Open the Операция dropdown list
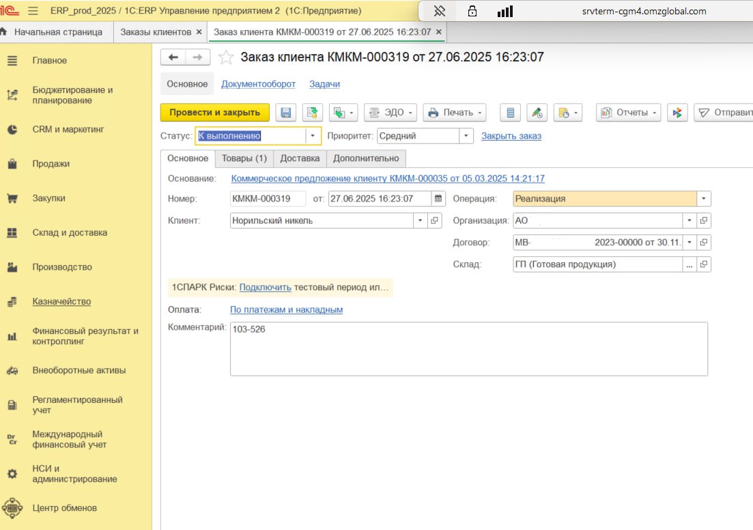This screenshot has height=530, width=753. click(x=703, y=199)
